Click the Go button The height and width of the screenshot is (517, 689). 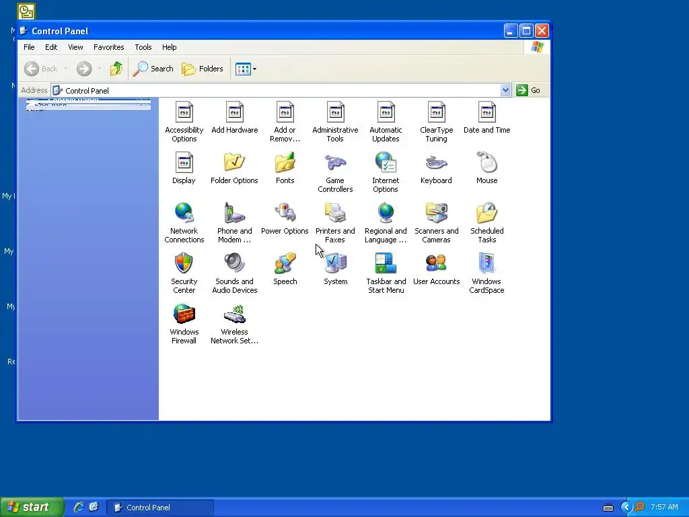(x=528, y=90)
